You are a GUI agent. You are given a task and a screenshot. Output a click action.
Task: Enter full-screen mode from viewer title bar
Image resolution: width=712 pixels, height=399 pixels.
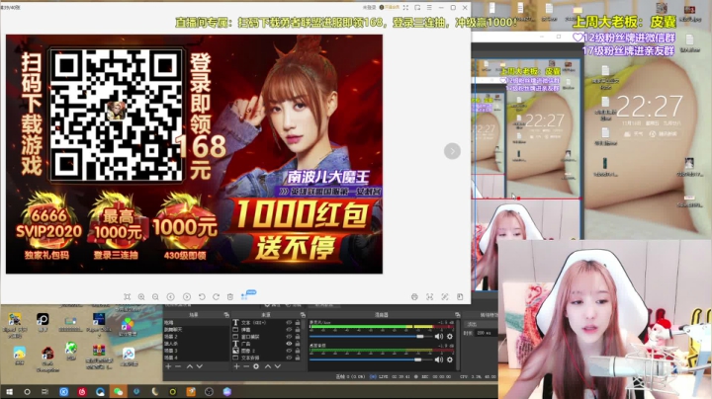405,8
